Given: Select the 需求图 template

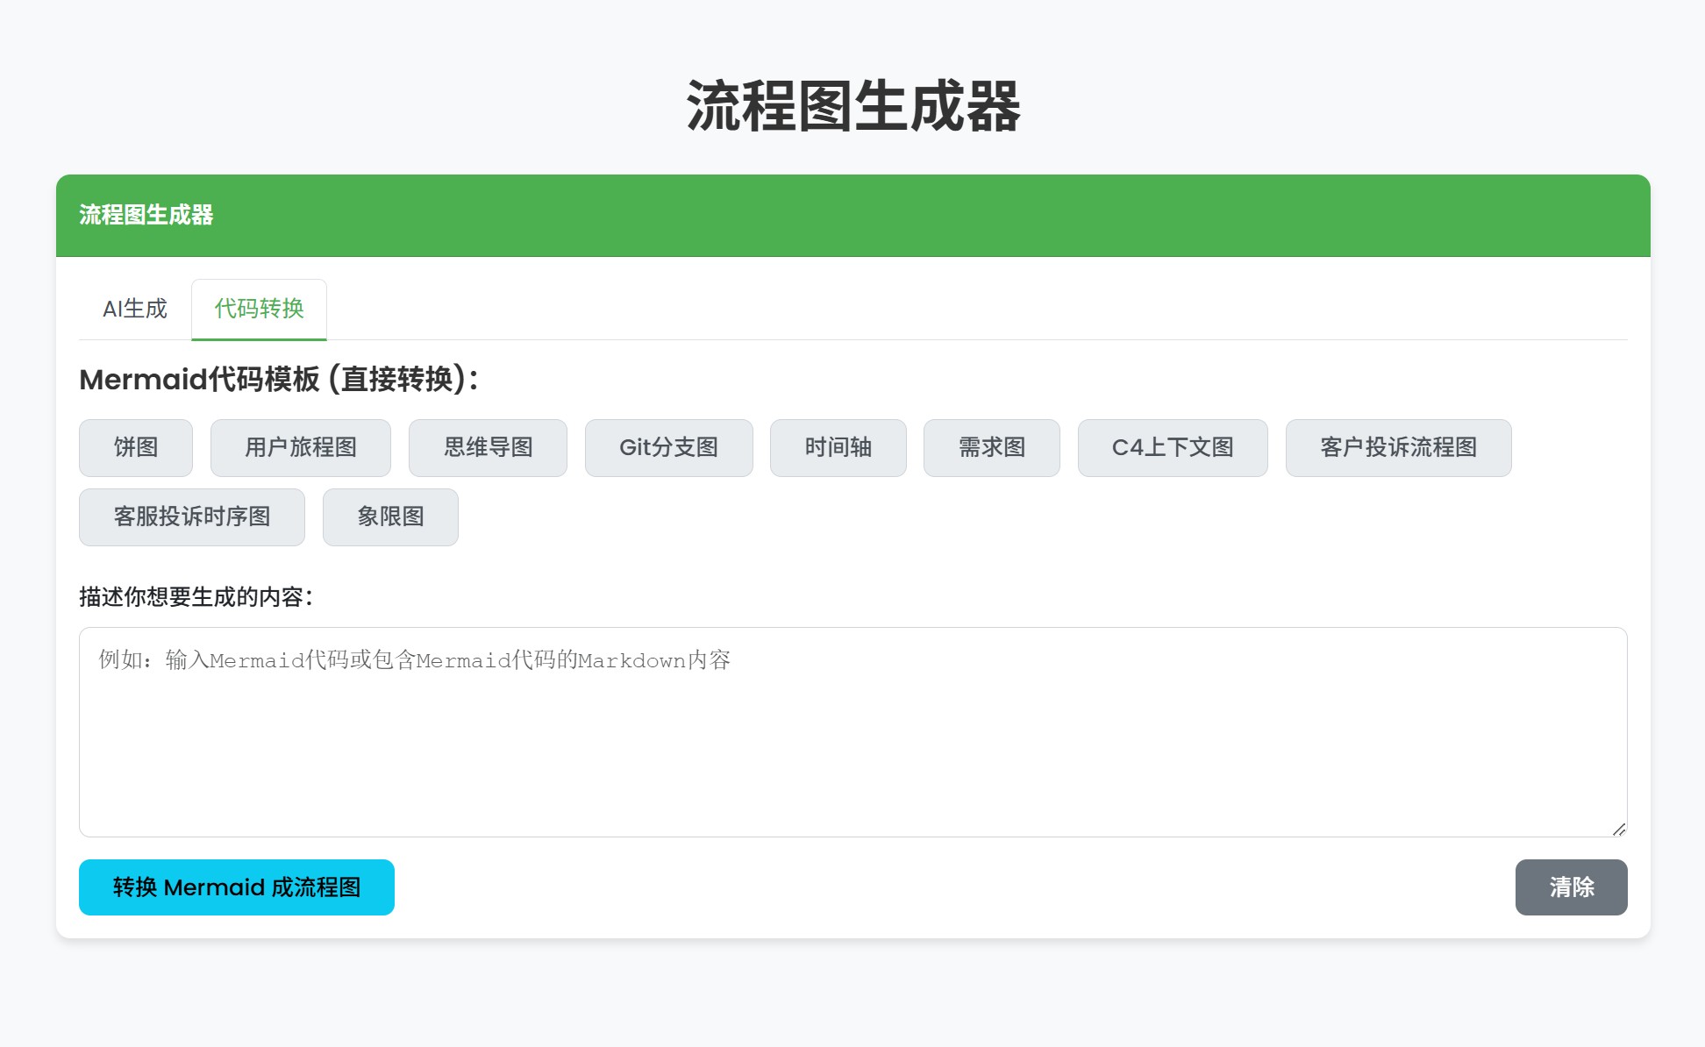Looking at the screenshot, I should point(991,448).
